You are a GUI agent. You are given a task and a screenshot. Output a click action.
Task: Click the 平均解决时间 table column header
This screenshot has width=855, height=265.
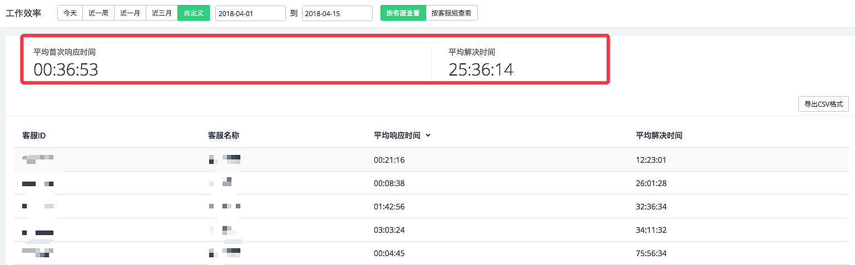point(659,136)
